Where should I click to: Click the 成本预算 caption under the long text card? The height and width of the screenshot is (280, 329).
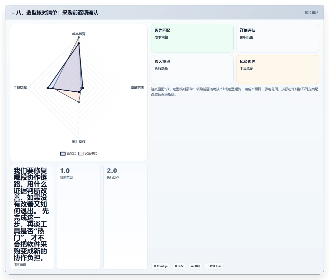point(20,264)
